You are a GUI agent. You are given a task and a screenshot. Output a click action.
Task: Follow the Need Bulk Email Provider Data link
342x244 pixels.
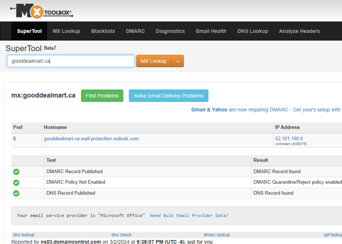189,216
